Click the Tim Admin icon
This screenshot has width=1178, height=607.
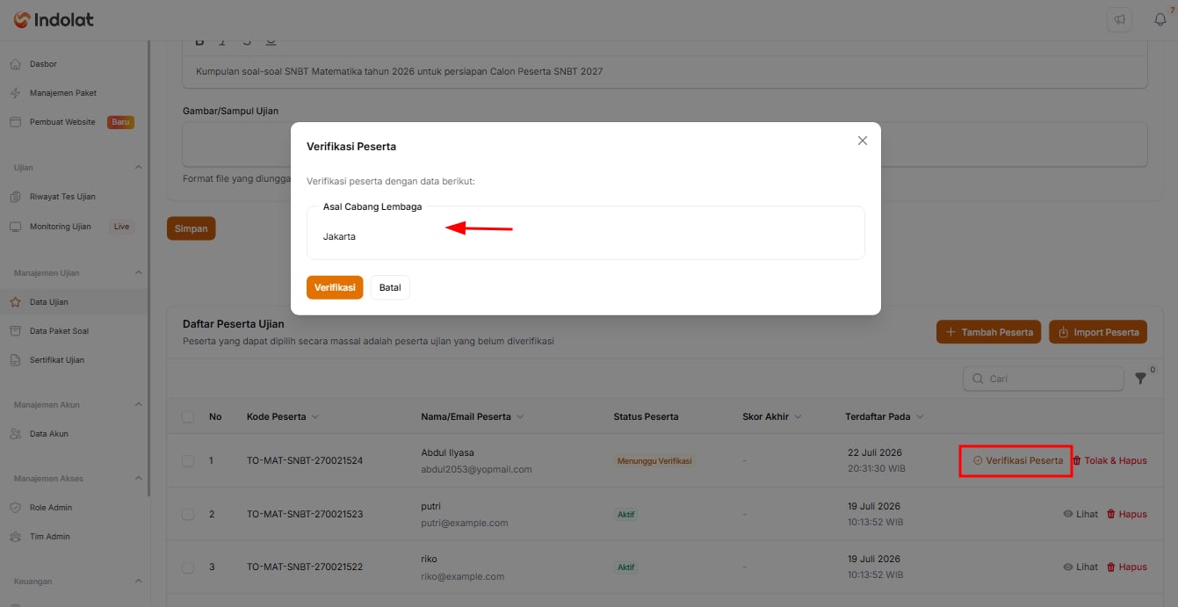pos(15,537)
